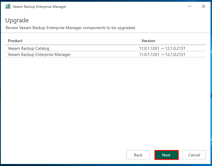Click the arrow icon in Backup Catalog version
The height and width of the screenshot is (166, 212).
tap(162, 48)
